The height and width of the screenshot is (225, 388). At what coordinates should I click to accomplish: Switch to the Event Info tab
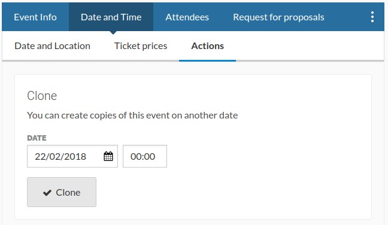[35, 17]
